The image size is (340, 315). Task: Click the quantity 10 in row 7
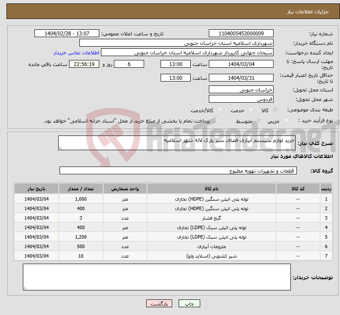[x=81, y=256]
